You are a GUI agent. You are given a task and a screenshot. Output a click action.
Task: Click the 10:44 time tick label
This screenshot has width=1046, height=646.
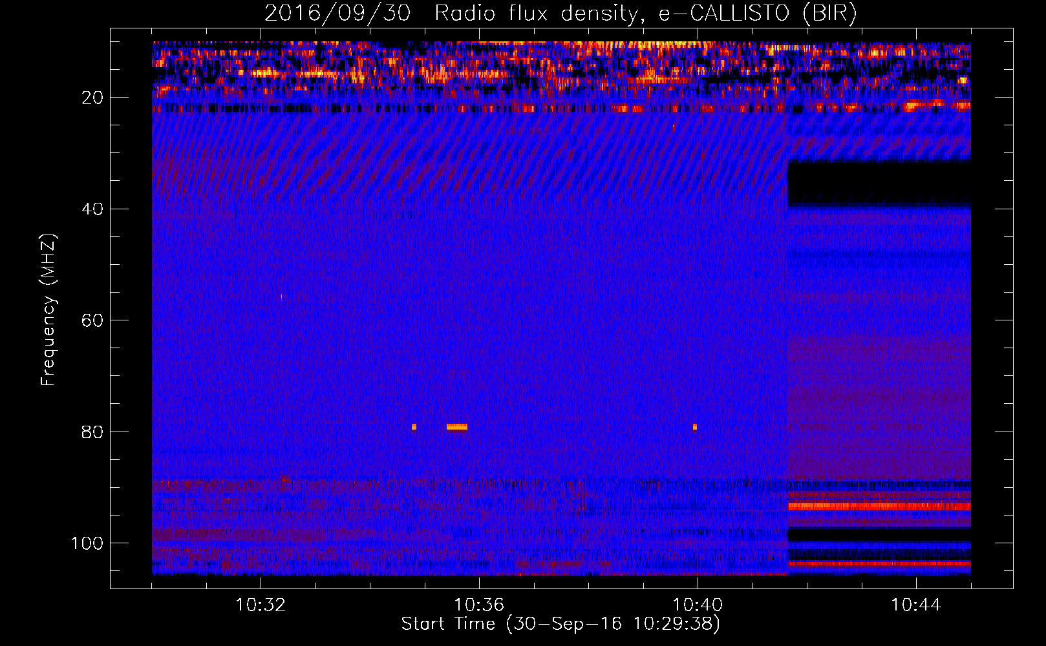(916, 605)
